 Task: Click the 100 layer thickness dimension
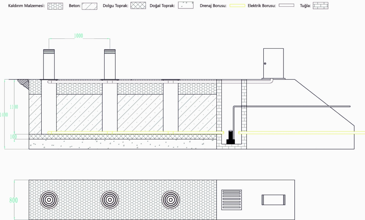(x=14, y=137)
